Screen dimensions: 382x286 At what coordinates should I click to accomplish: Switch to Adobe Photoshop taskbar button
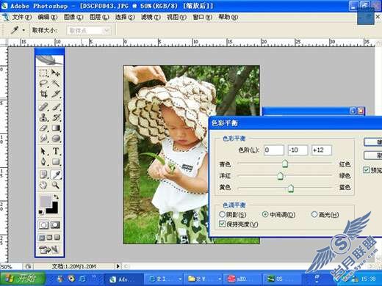point(124,279)
